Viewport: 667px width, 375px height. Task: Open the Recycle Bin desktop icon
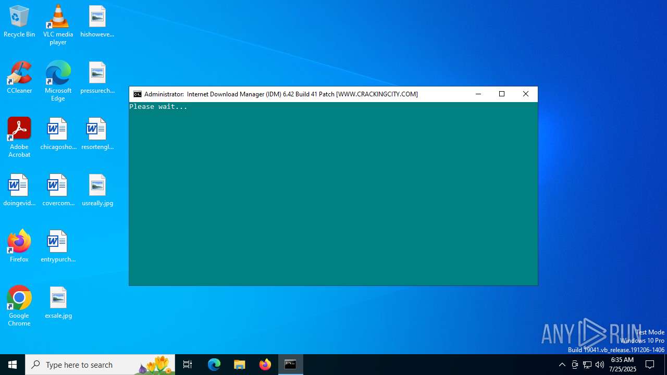click(x=19, y=22)
